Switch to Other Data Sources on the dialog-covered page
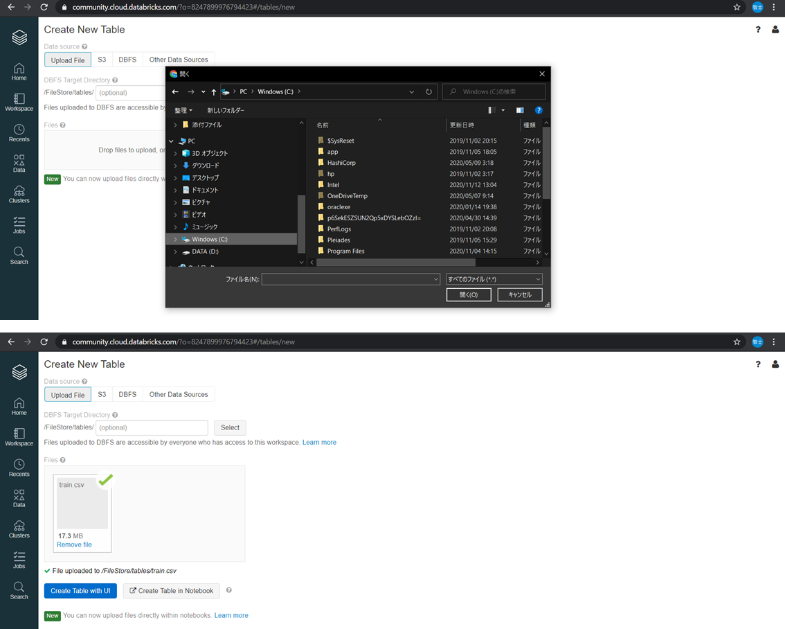 pyautogui.click(x=178, y=59)
